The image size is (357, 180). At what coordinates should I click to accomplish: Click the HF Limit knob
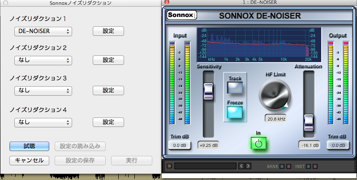pyautogui.click(x=275, y=96)
